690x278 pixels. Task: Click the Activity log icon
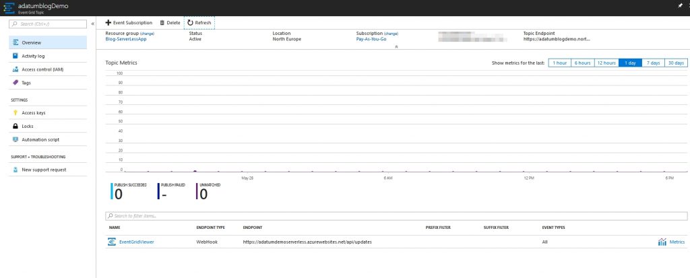point(15,56)
